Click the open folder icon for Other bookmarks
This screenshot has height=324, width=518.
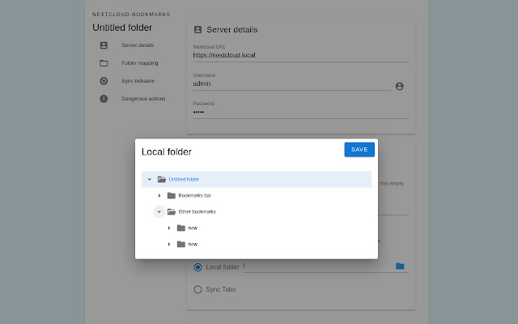(172, 211)
